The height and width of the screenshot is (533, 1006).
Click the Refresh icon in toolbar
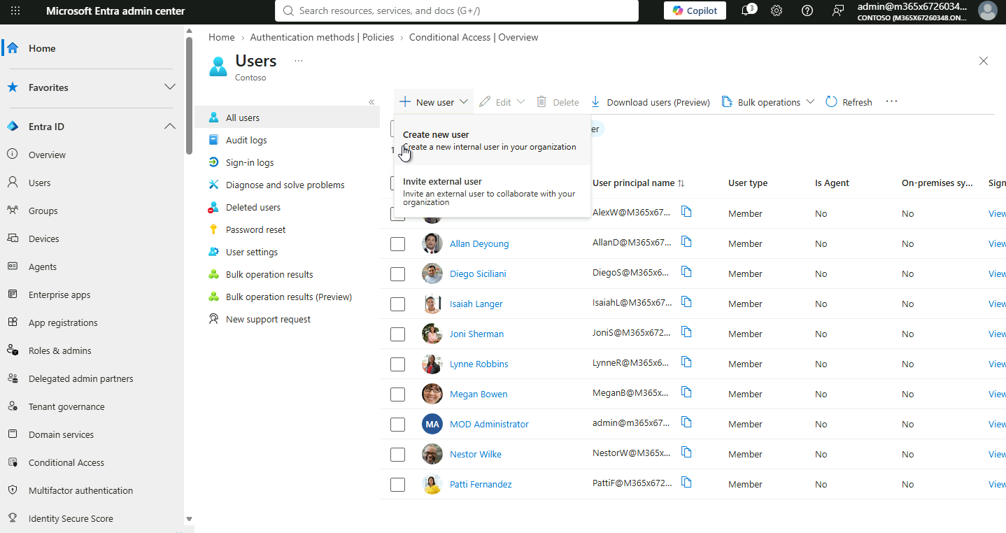click(x=831, y=102)
